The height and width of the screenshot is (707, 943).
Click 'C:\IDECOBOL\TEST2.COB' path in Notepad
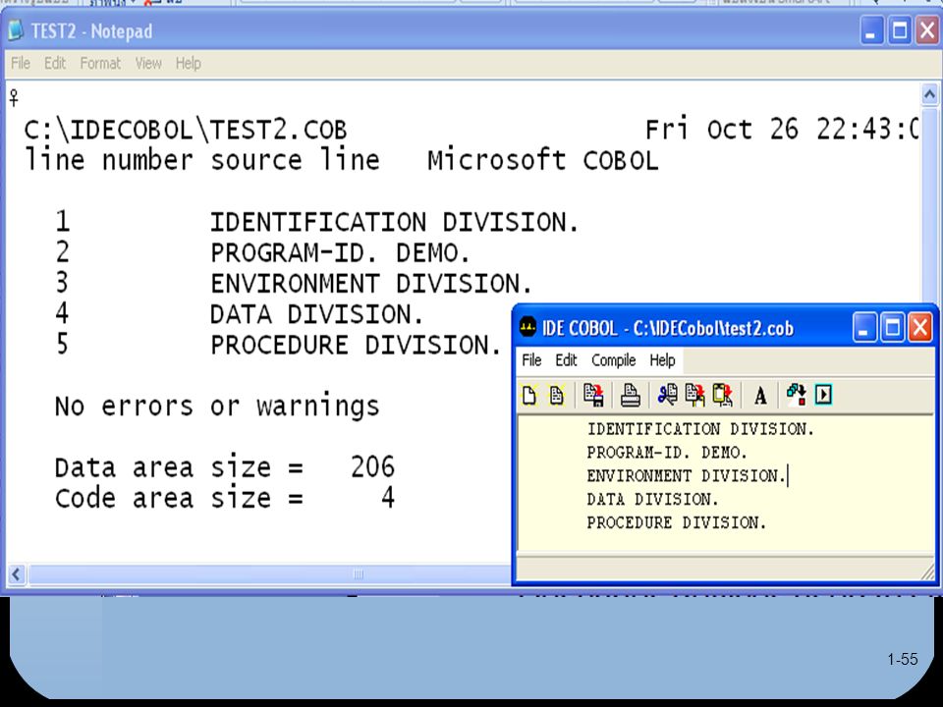186,131
